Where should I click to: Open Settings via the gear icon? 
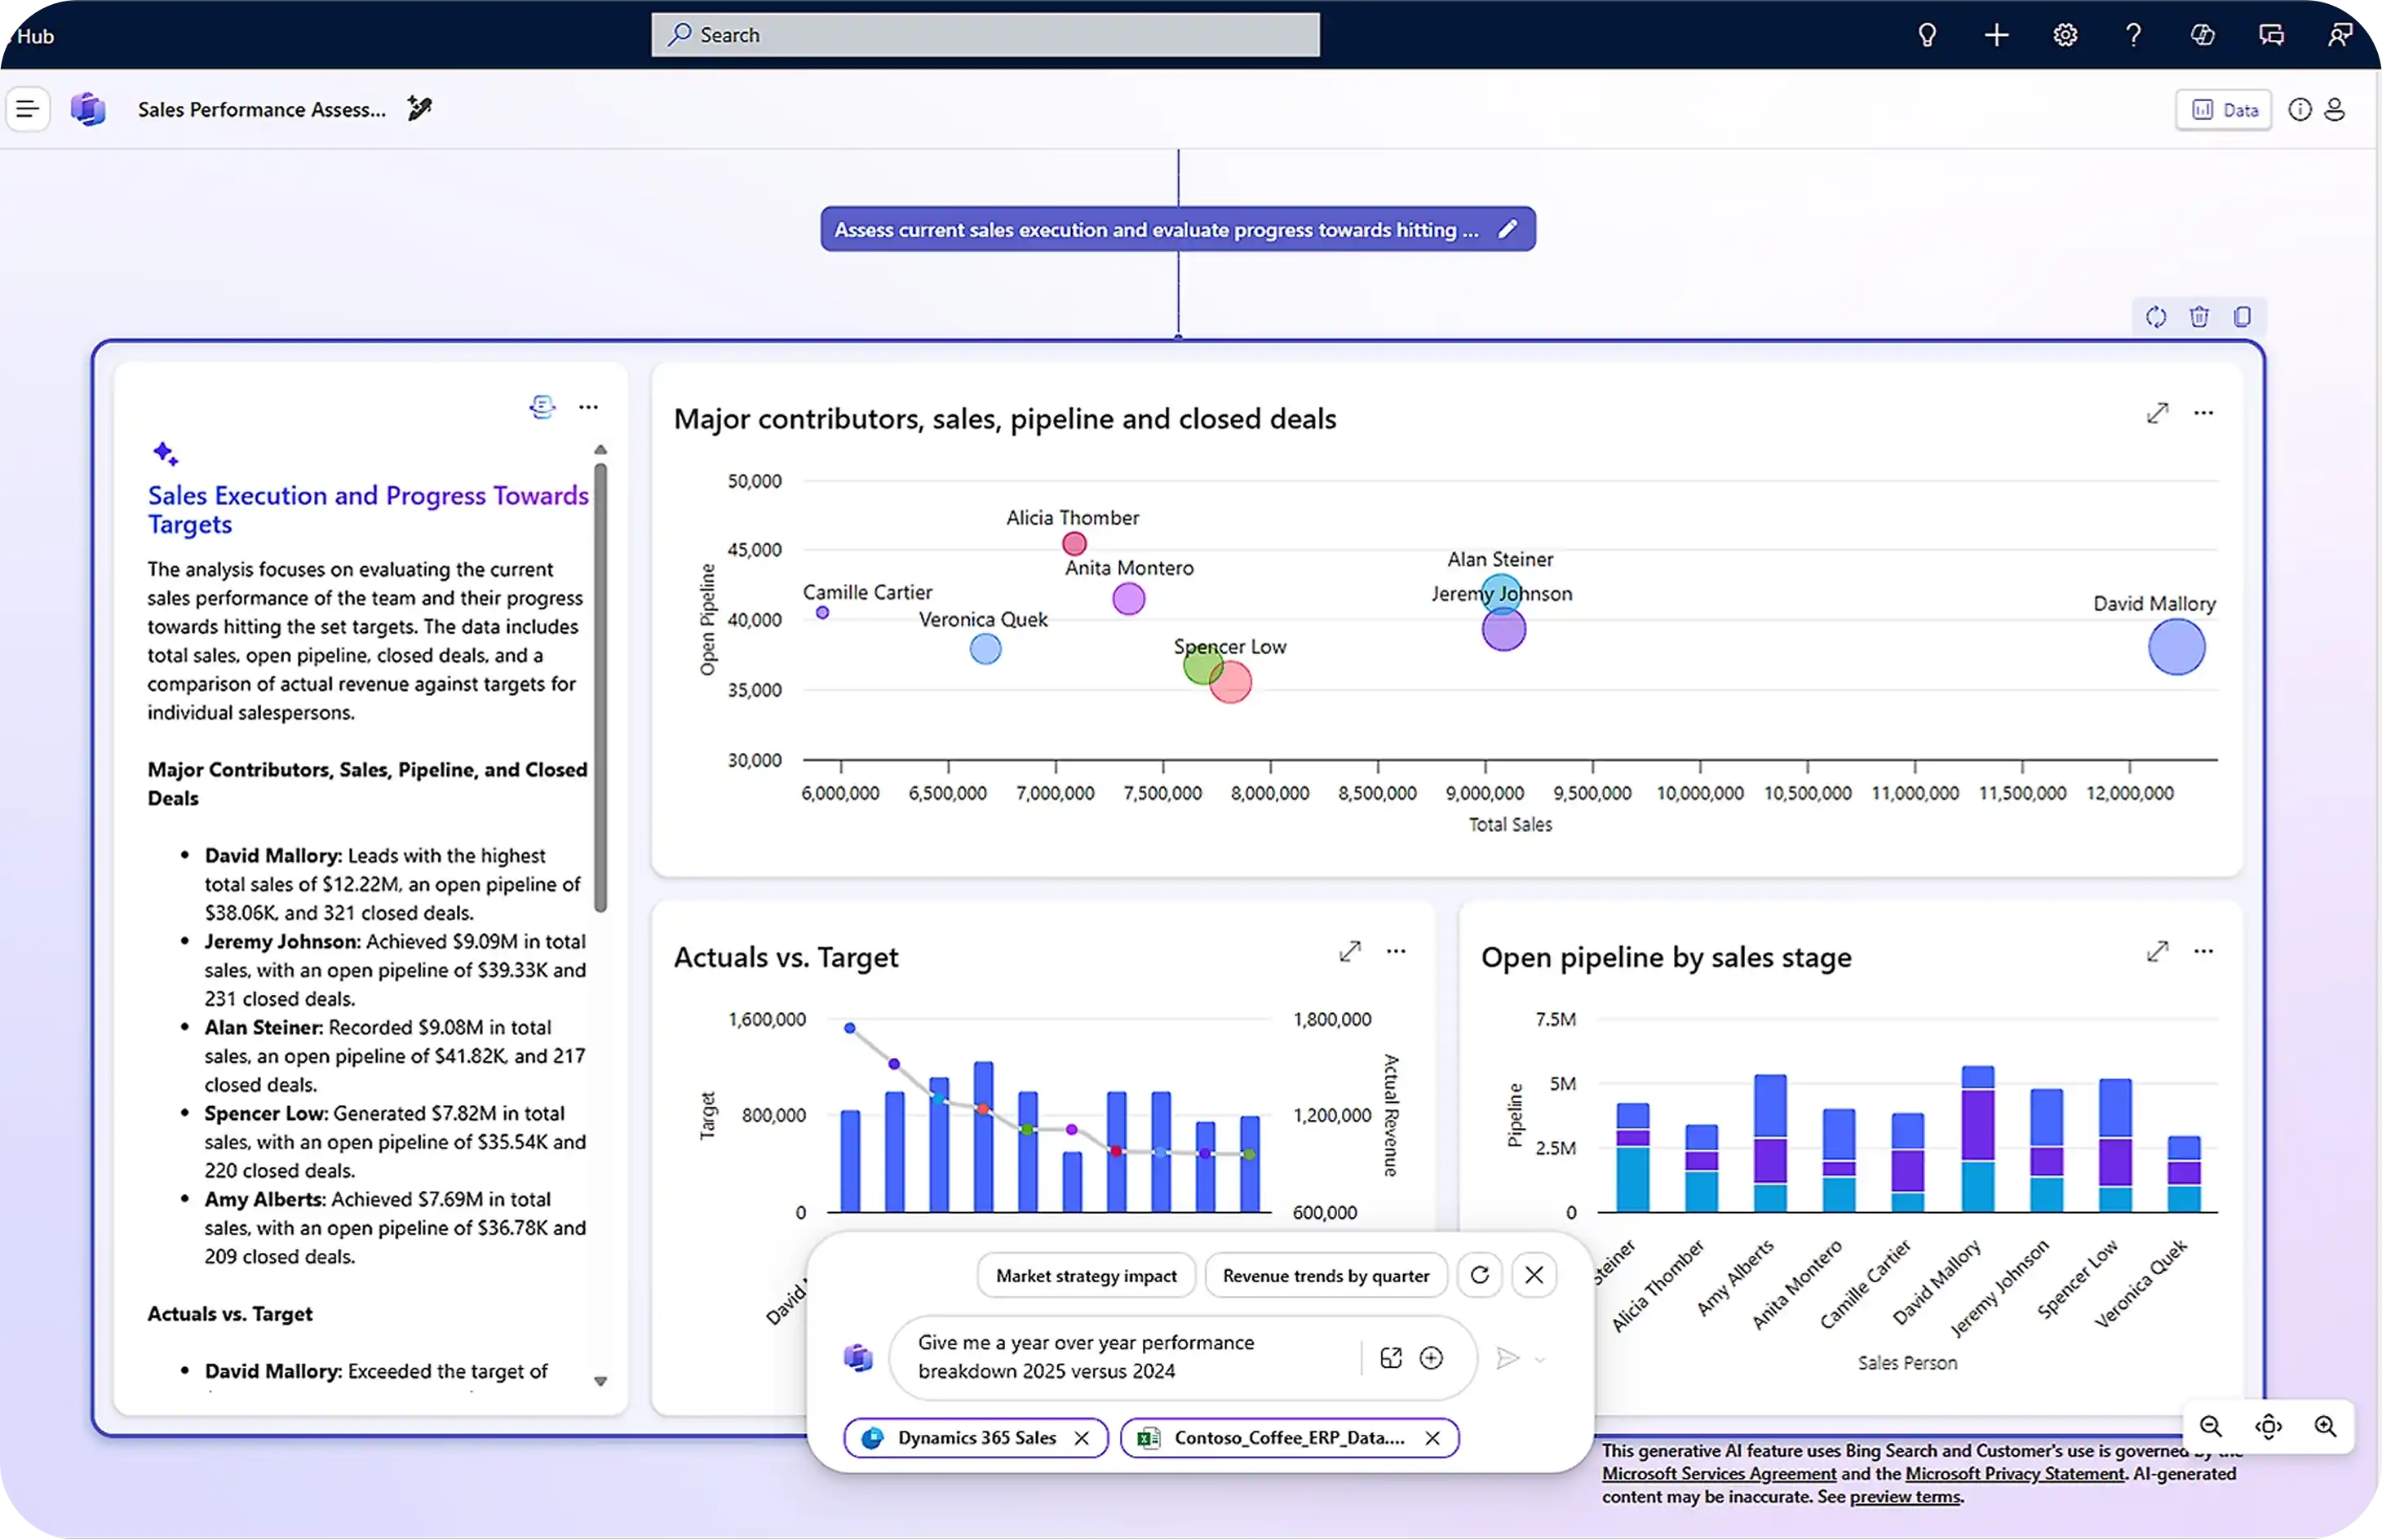coord(2065,34)
